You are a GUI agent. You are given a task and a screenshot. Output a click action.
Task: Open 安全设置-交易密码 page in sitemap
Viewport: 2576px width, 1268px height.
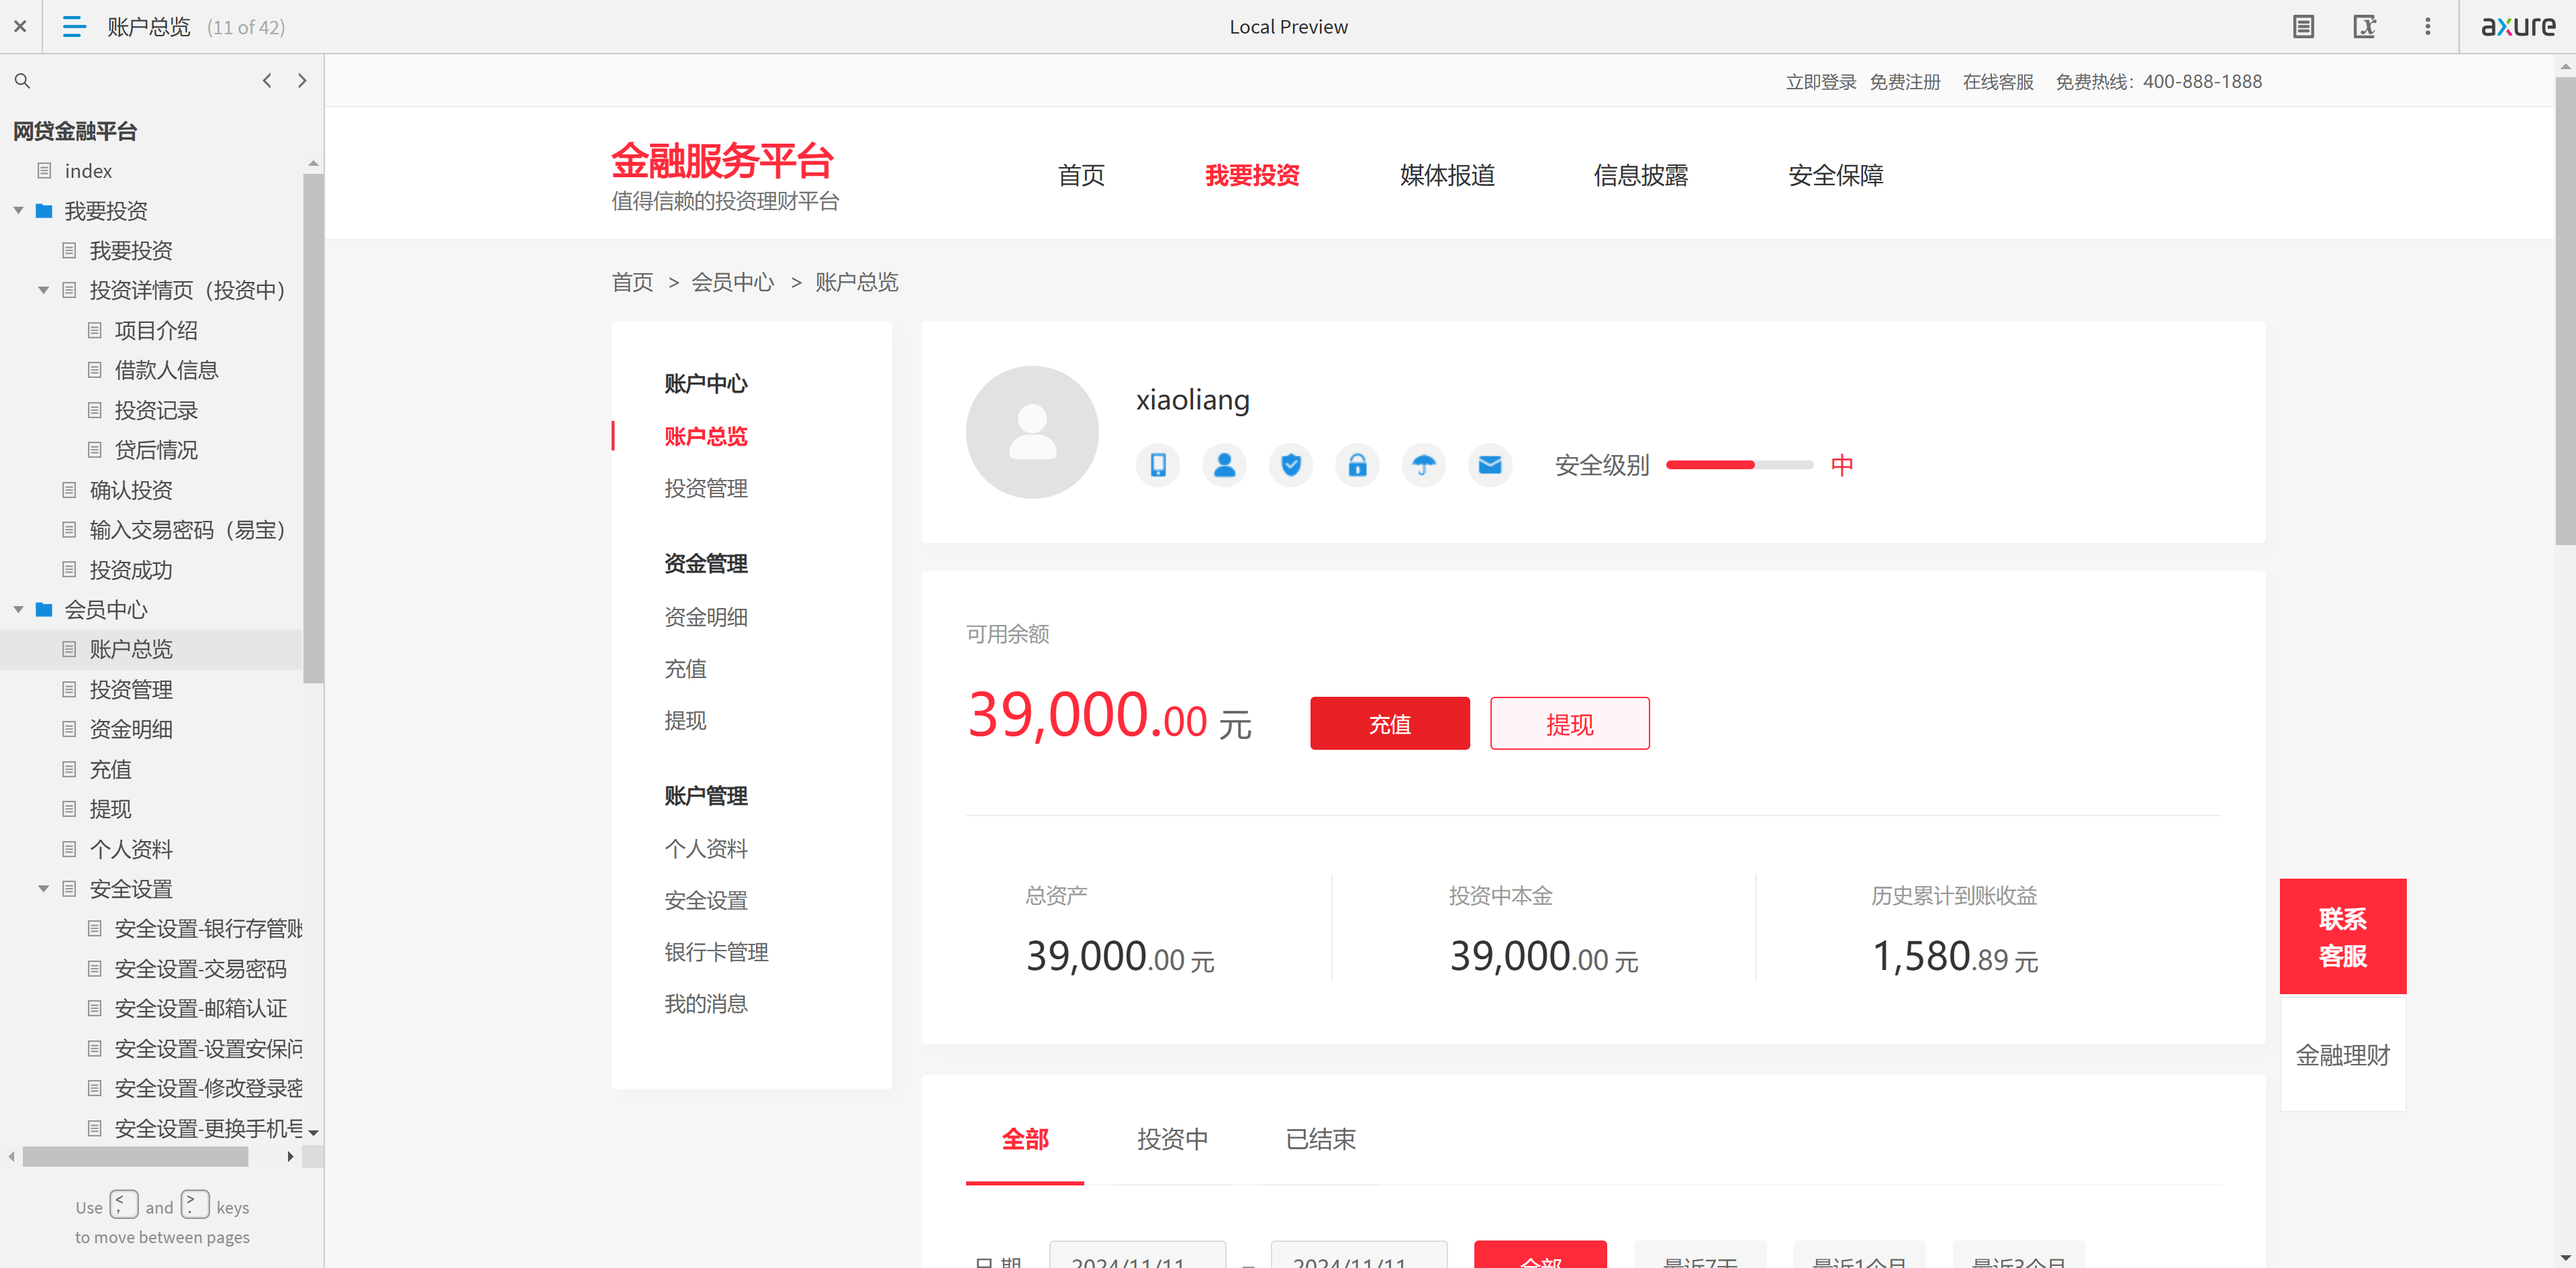coord(200,969)
